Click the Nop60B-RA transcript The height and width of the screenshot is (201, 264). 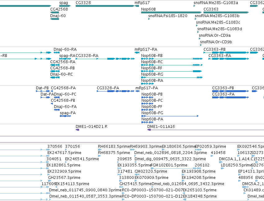(147, 84)
